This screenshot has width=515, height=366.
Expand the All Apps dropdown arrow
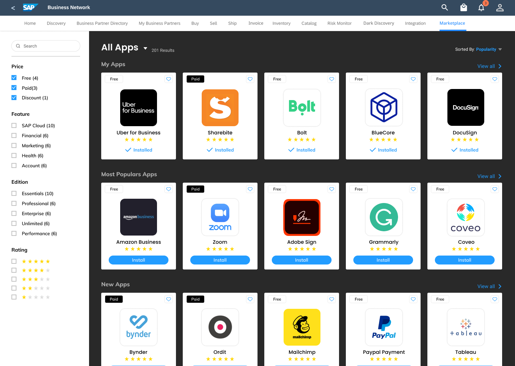click(145, 48)
